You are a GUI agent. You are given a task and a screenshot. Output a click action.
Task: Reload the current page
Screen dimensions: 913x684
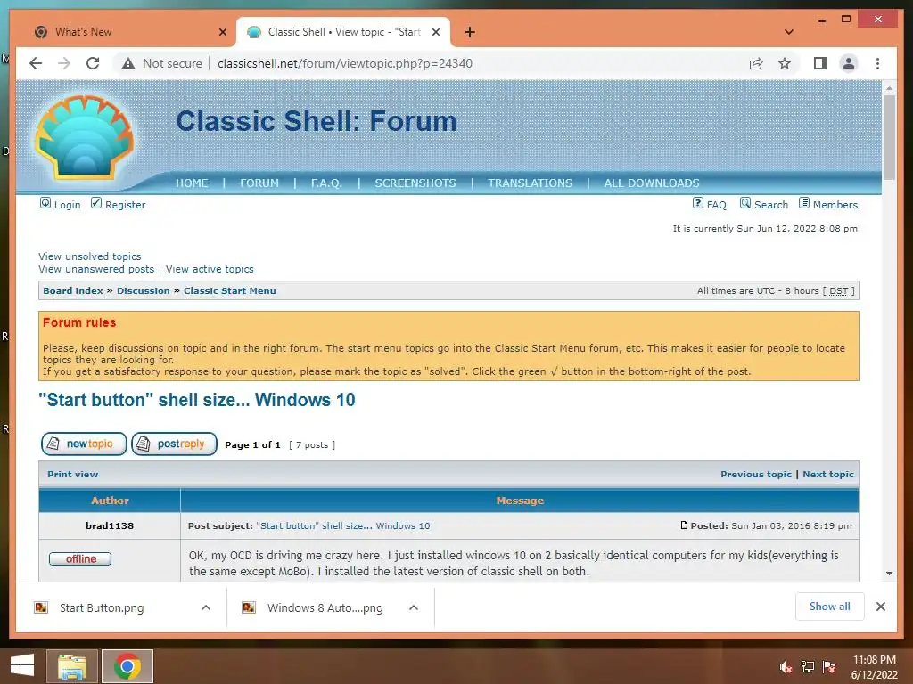(93, 63)
